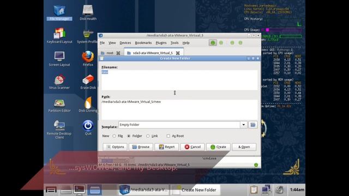The width and height of the screenshot is (349, 196).
Task: Enable the As Root checkbox
Action: click(169, 136)
